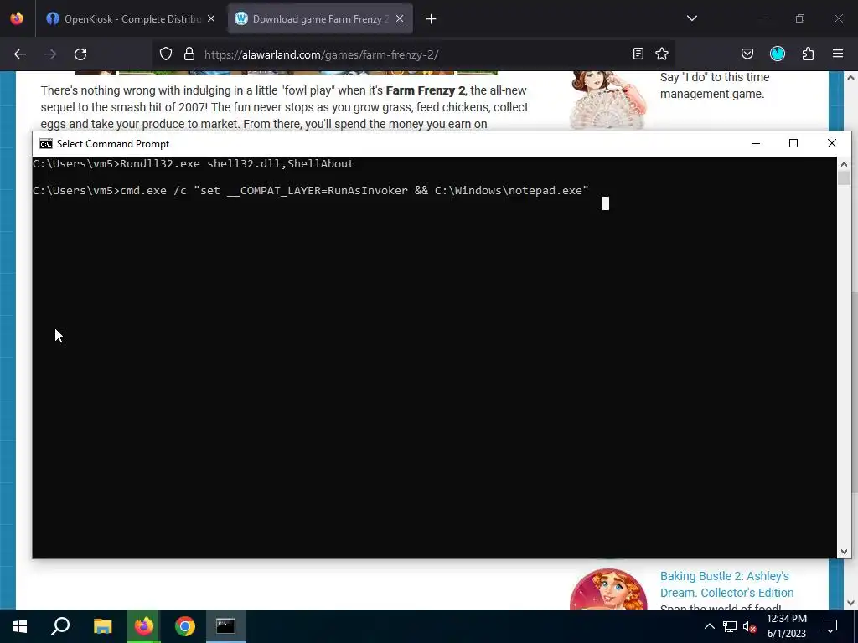The image size is (858, 643).
Task: Open Firefox hamburger application menu
Action: pos(838,54)
